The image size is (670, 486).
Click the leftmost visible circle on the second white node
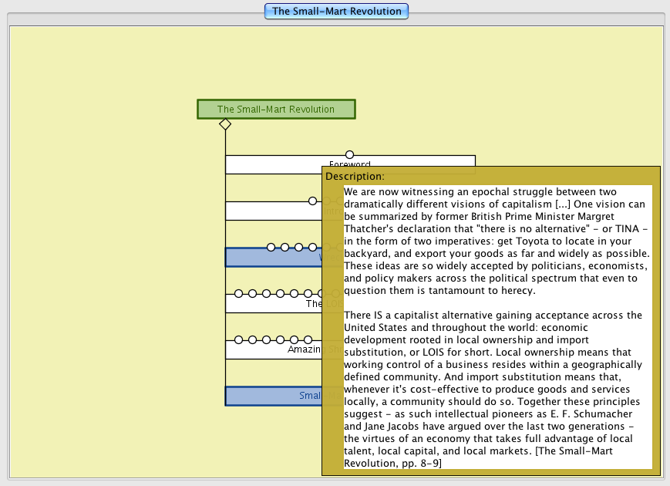pos(313,201)
